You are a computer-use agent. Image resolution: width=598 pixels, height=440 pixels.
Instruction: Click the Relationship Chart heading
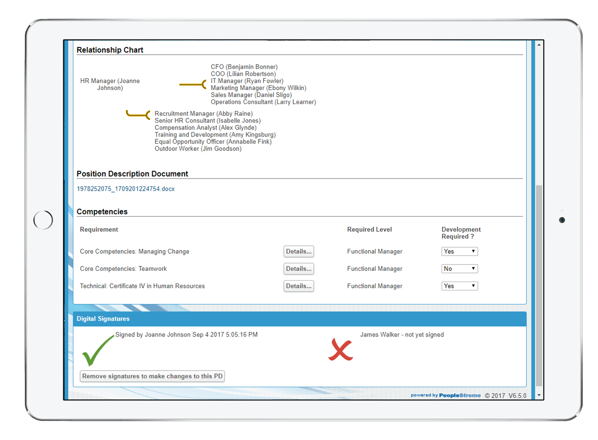(110, 49)
